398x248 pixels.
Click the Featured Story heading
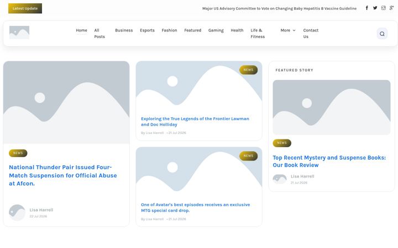click(x=295, y=70)
